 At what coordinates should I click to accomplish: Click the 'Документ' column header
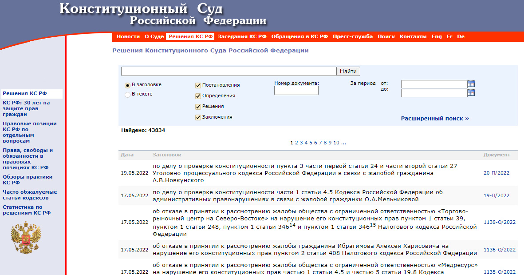496,155
